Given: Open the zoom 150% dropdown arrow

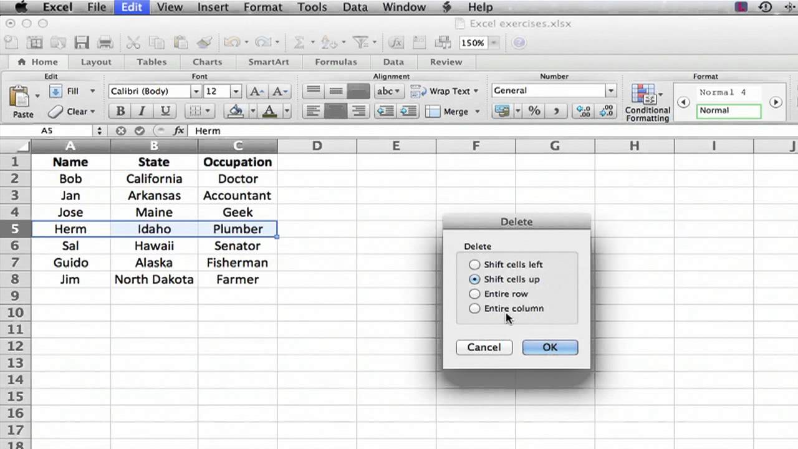Looking at the screenshot, I should point(494,42).
